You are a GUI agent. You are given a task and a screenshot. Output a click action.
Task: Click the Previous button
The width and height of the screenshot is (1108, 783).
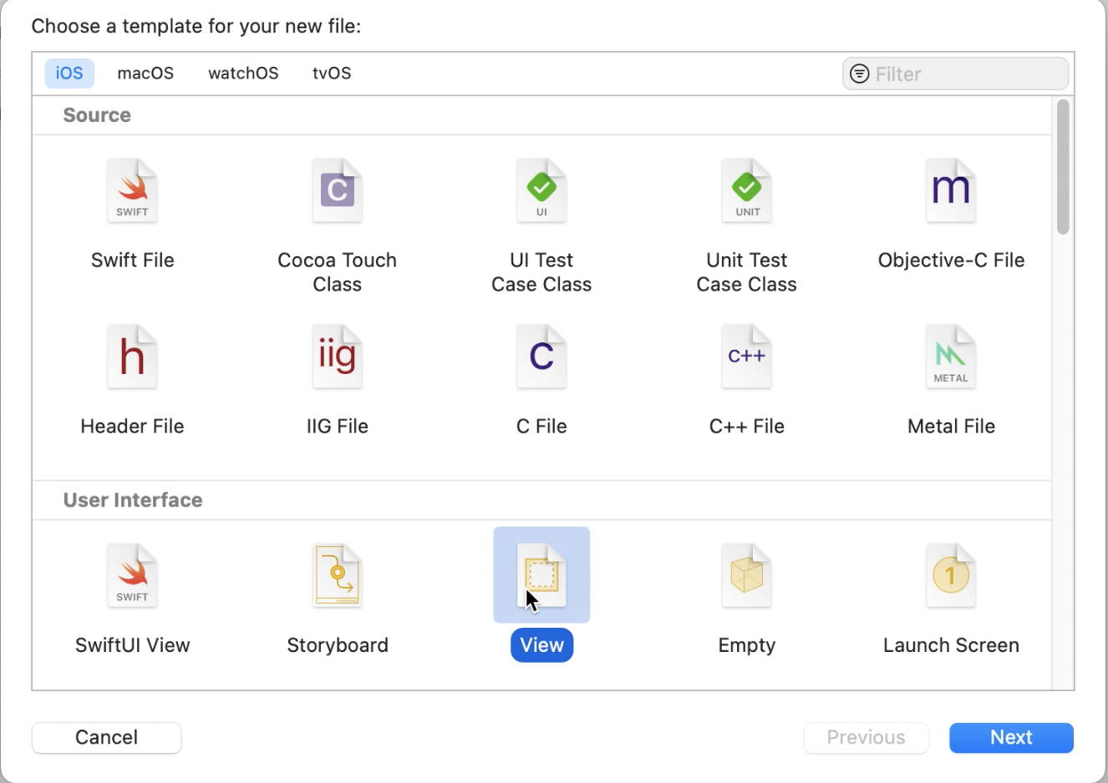point(866,737)
